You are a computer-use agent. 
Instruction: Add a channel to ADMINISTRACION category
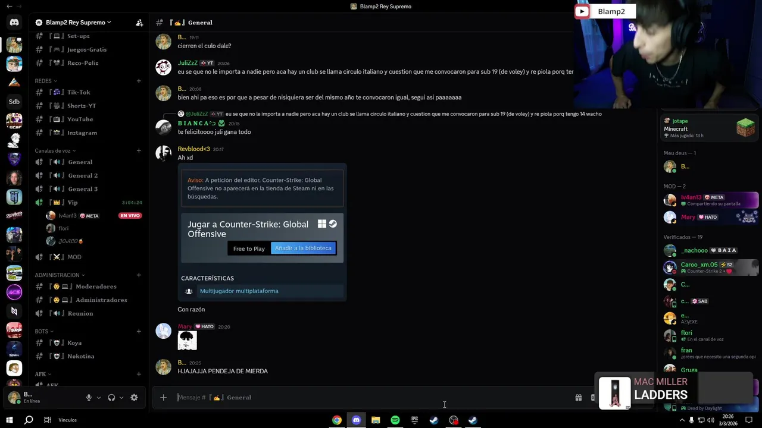pyautogui.click(x=139, y=275)
